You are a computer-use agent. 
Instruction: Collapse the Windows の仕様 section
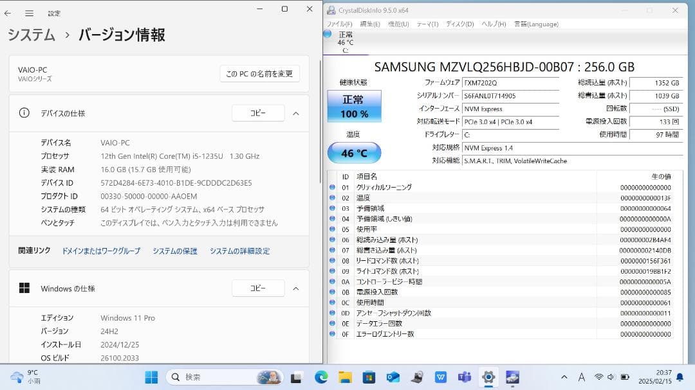point(295,288)
